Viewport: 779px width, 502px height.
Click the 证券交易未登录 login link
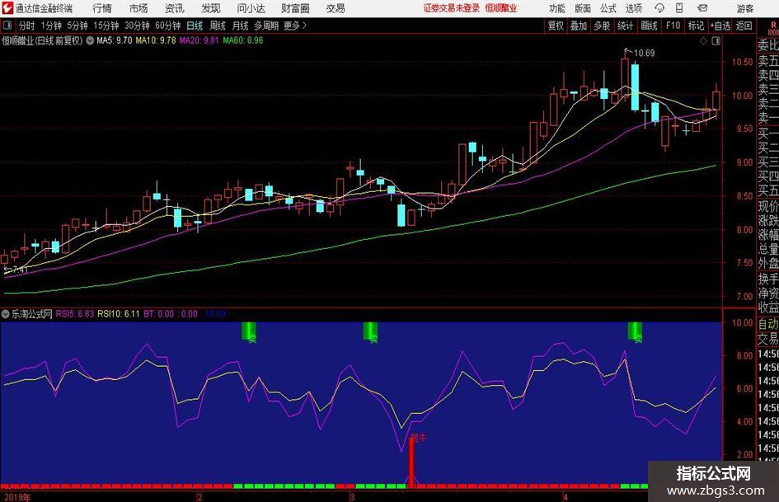click(x=452, y=8)
